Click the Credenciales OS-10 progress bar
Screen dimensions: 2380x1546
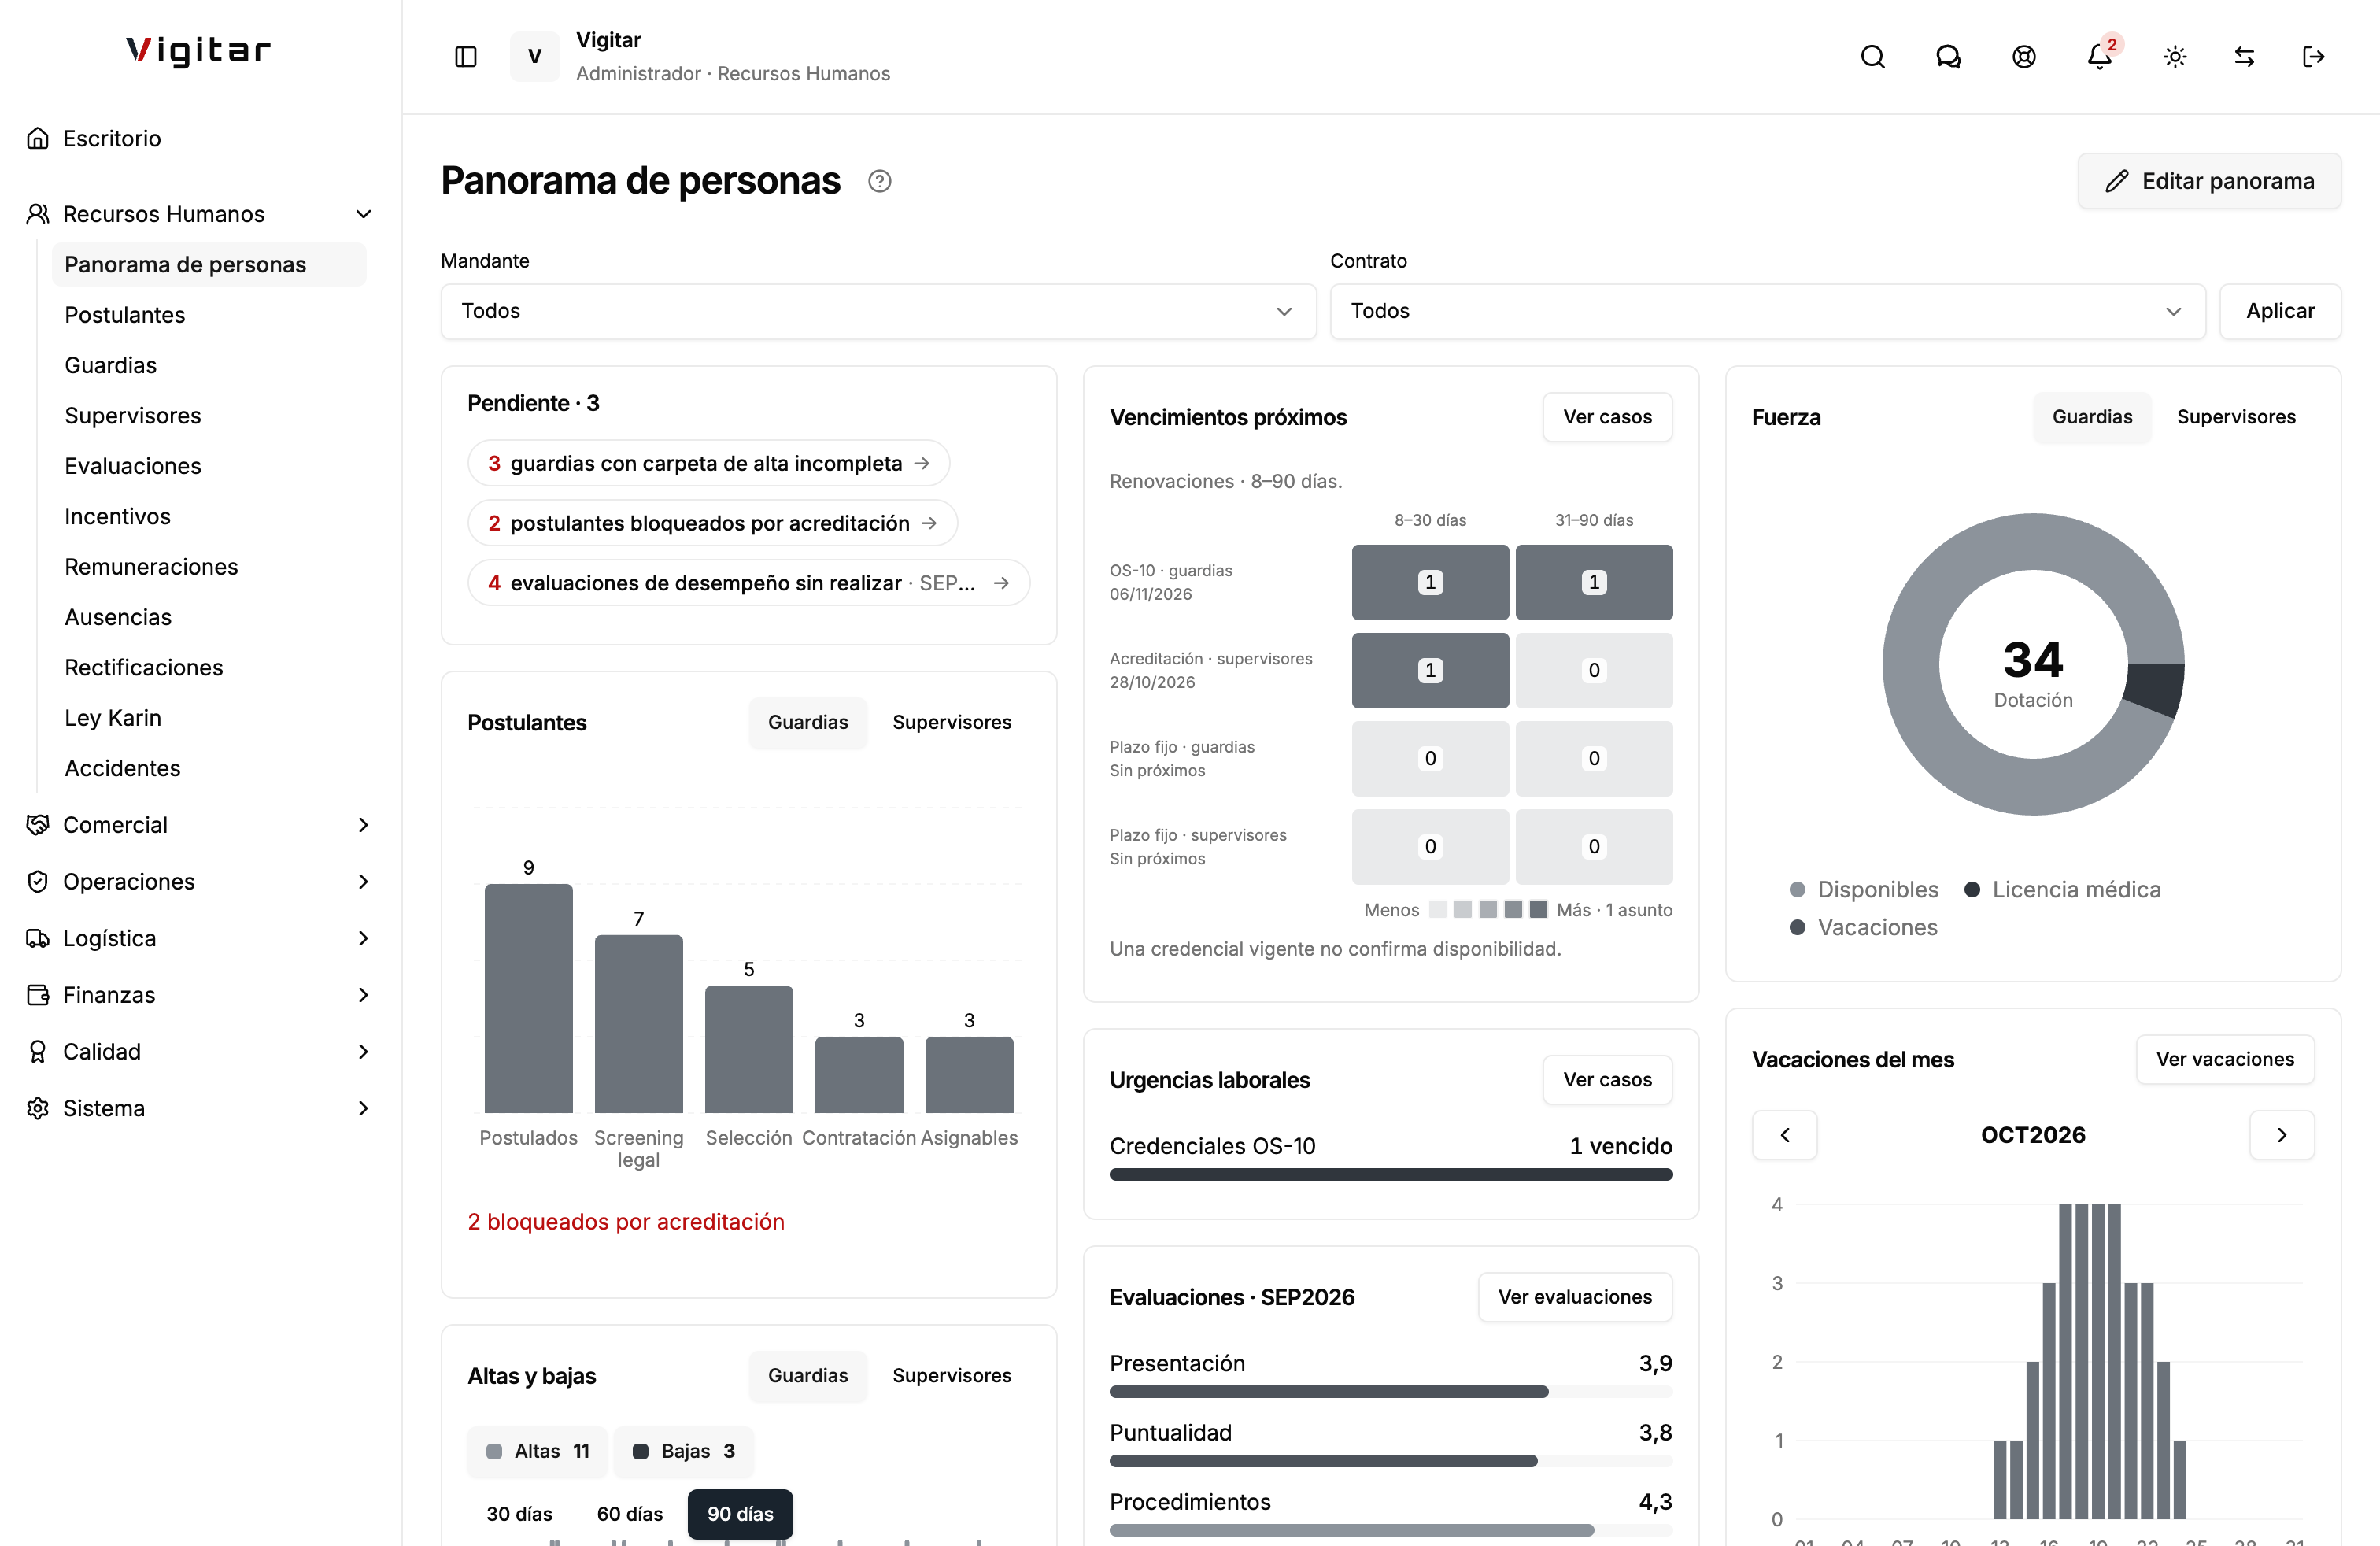pyautogui.click(x=1390, y=1175)
